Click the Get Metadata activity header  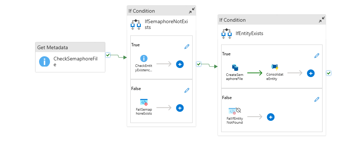[70, 47]
